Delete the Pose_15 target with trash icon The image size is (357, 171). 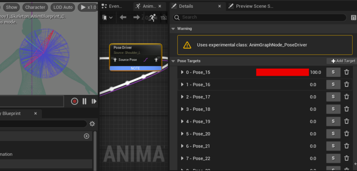(x=346, y=72)
